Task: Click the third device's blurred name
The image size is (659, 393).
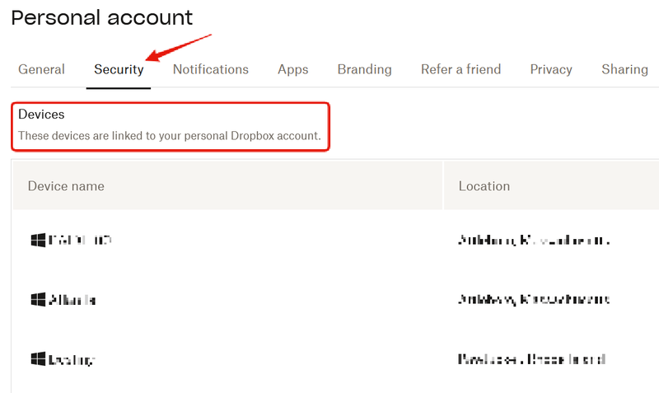Action: click(x=72, y=360)
